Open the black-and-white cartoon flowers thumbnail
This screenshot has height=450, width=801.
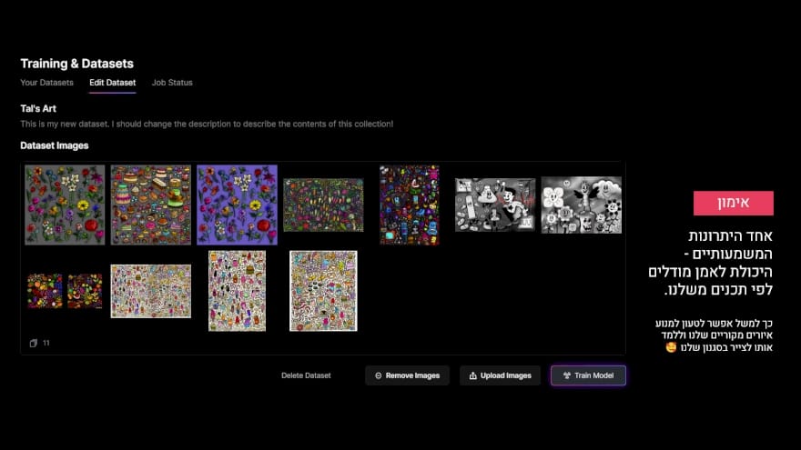tap(581, 205)
